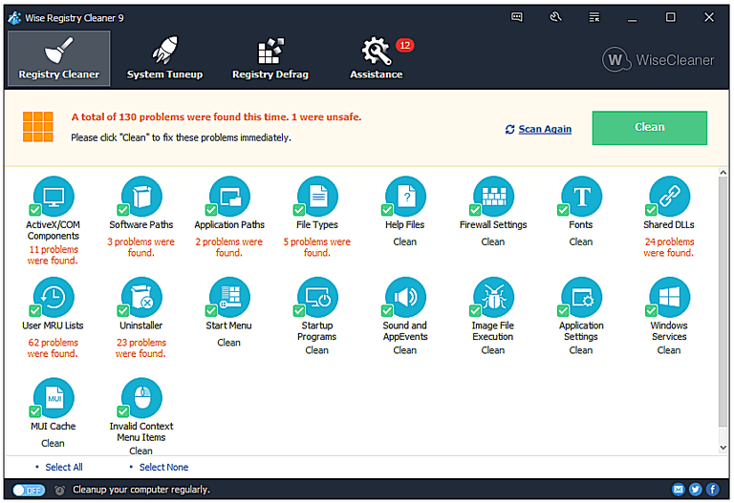This screenshot has height=503, width=734.
Task: Open the Sound and AppEvents category icon
Action: click(x=406, y=297)
